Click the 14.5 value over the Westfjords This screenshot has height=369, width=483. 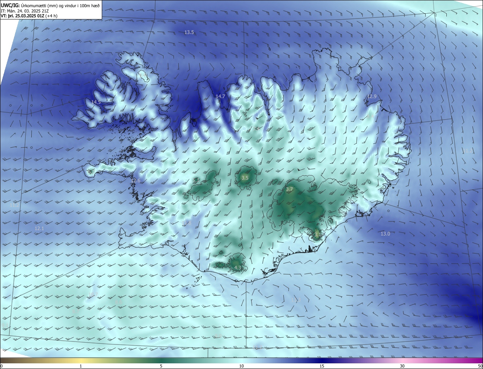[96, 102]
